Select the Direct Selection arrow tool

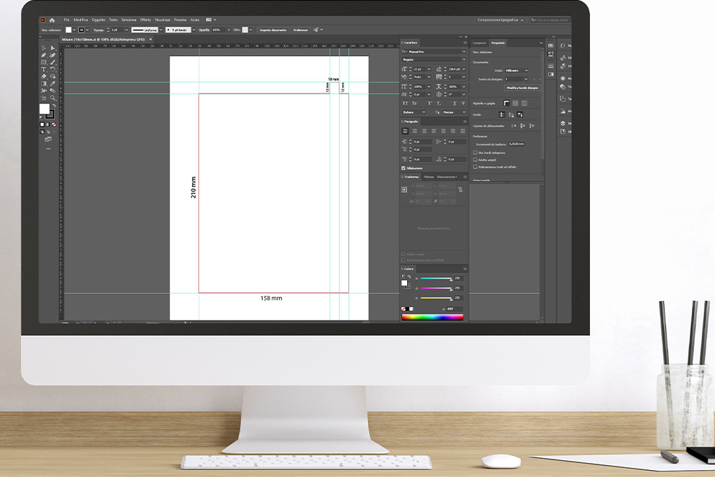pos(52,48)
